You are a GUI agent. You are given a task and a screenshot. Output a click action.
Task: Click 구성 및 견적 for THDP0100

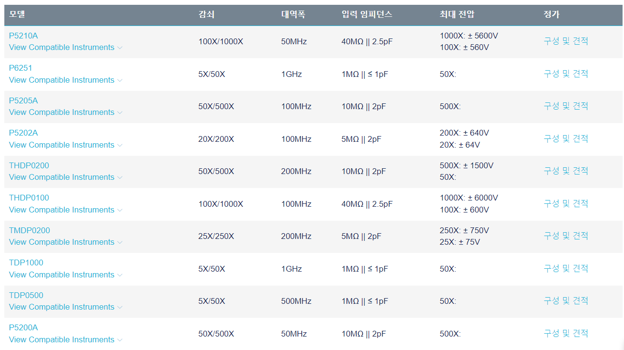[566, 203]
